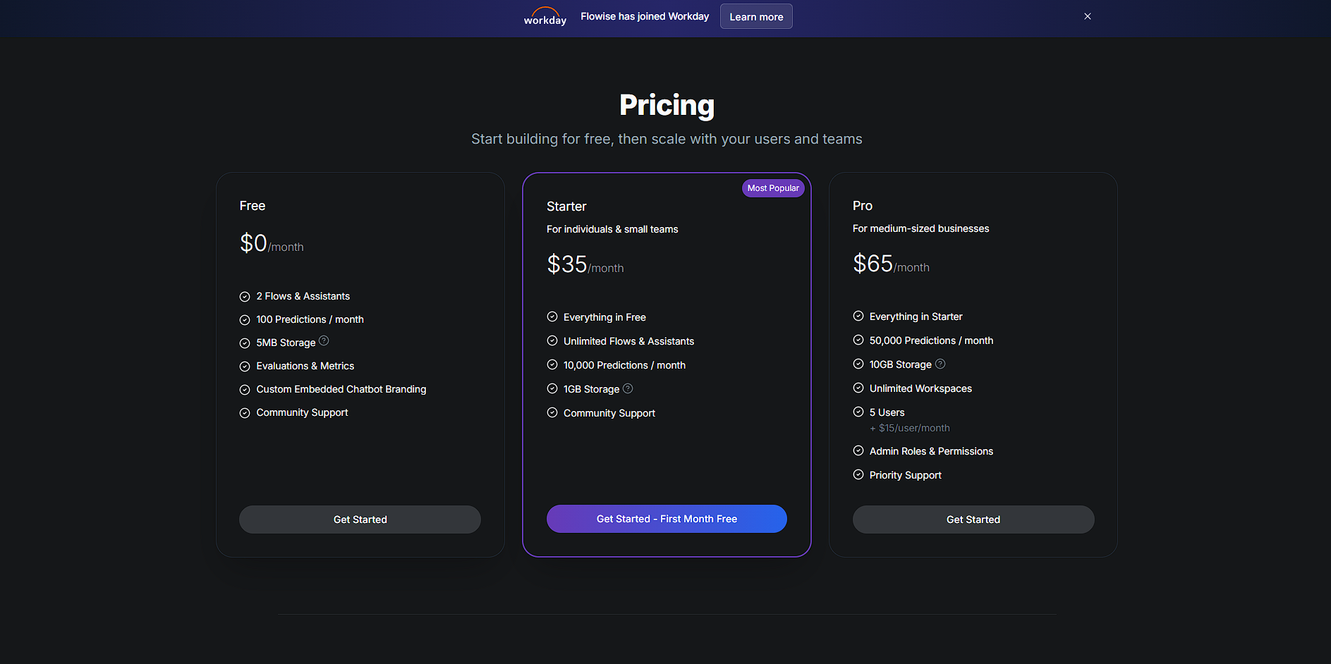The image size is (1331, 664).
Task: Click Get Started - First Month Free
Action: [666, 519]
